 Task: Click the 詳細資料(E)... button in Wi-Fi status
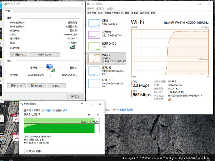(19, 54)
